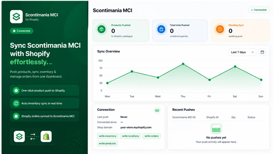Image resolution: width=273 pixels, height=154 pixels.
Task: Click the Sun data point on chart
Action: coord(261,80)
